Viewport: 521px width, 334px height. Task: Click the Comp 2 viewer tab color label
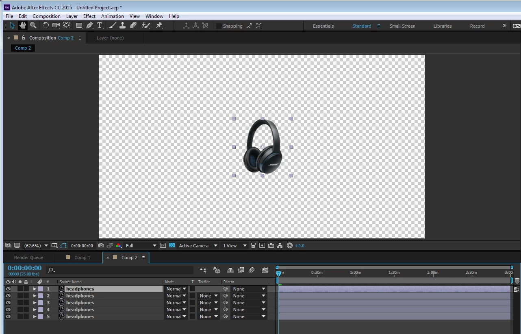pyautogui.click(x=16, y=38)
